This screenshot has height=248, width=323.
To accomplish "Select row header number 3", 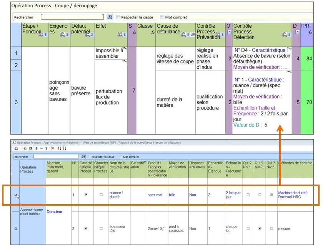I will point(16,102).
